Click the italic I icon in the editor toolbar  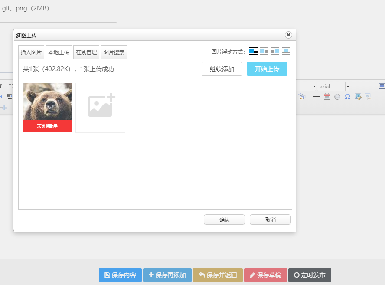coord(1,86)
